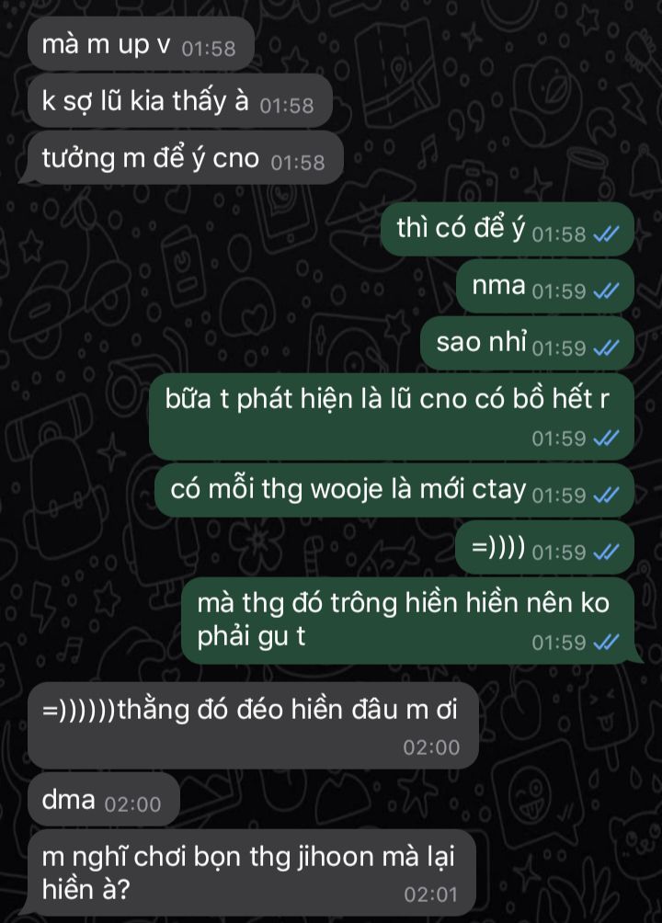Tap the 02:01 timestamp on the last message

pos(430,895)
